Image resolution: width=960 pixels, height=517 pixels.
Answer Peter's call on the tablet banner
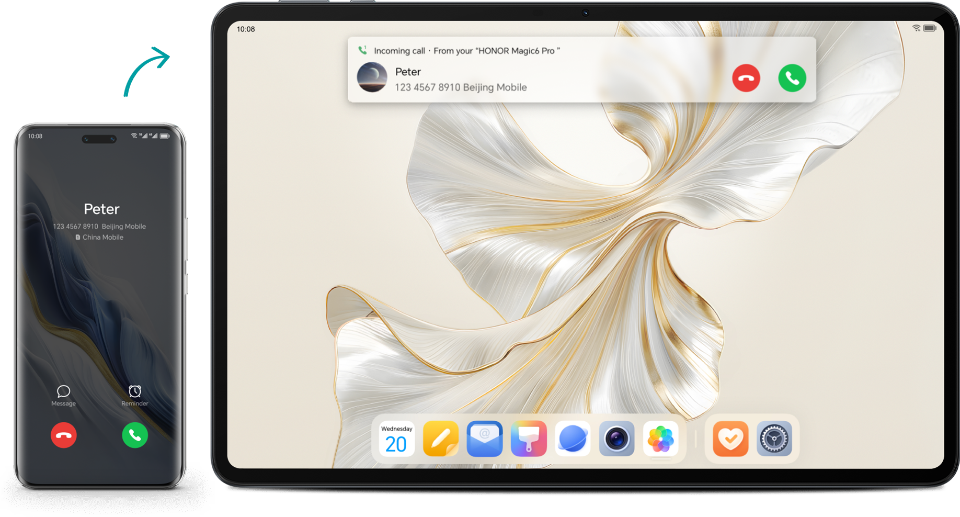(x=792, y=78)
